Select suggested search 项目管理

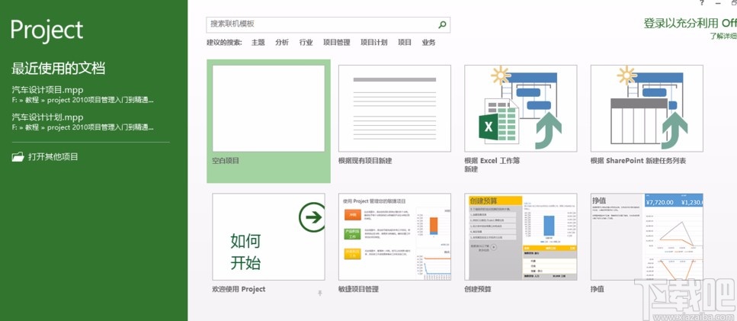[x=337, y=42]
